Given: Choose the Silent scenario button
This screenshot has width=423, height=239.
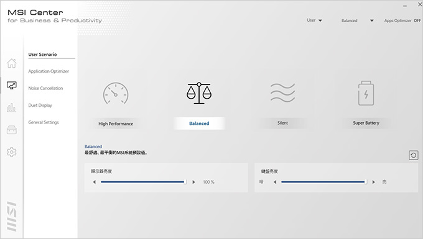Looking at the screenshot, I should [282, 123].
